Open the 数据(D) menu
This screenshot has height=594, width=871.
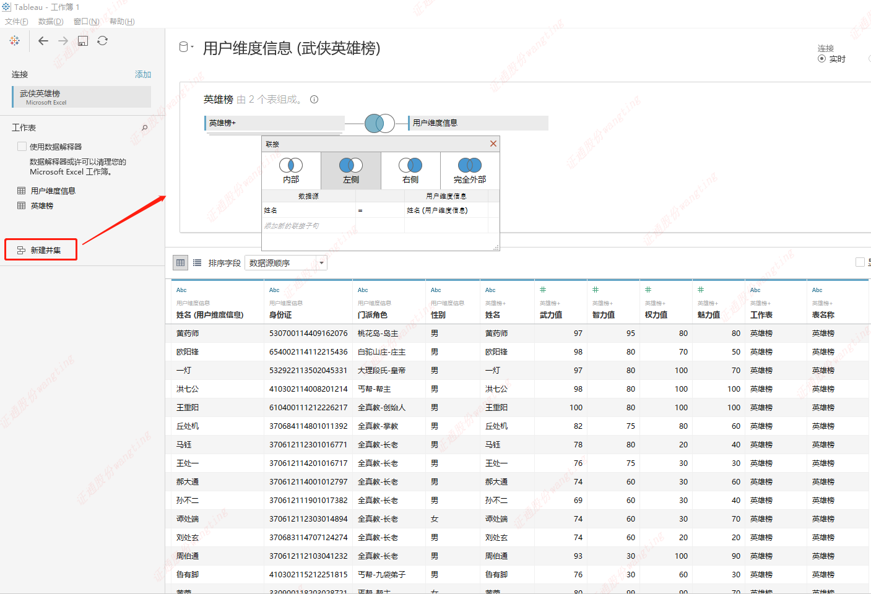click(51, 22)
